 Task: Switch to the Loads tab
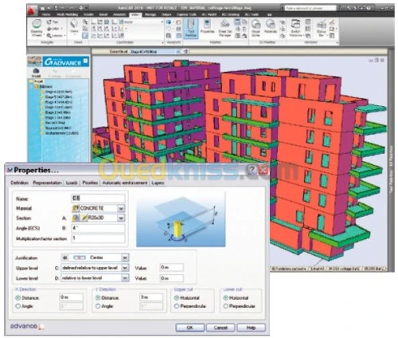72,183
